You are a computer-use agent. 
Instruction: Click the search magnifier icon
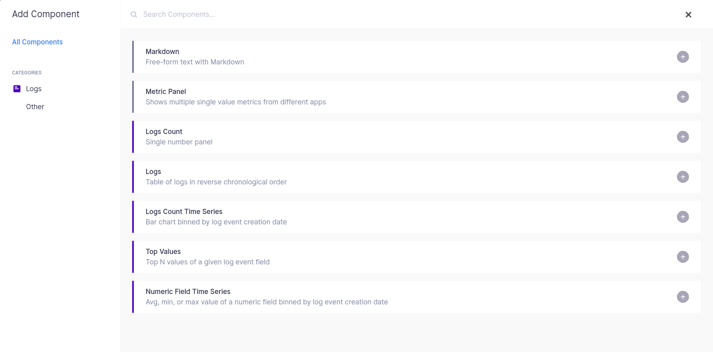tap(134, 14)
